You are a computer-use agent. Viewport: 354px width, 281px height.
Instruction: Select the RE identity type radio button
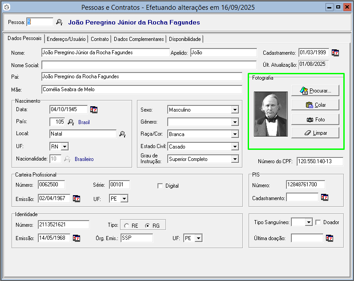pos(126,226)
